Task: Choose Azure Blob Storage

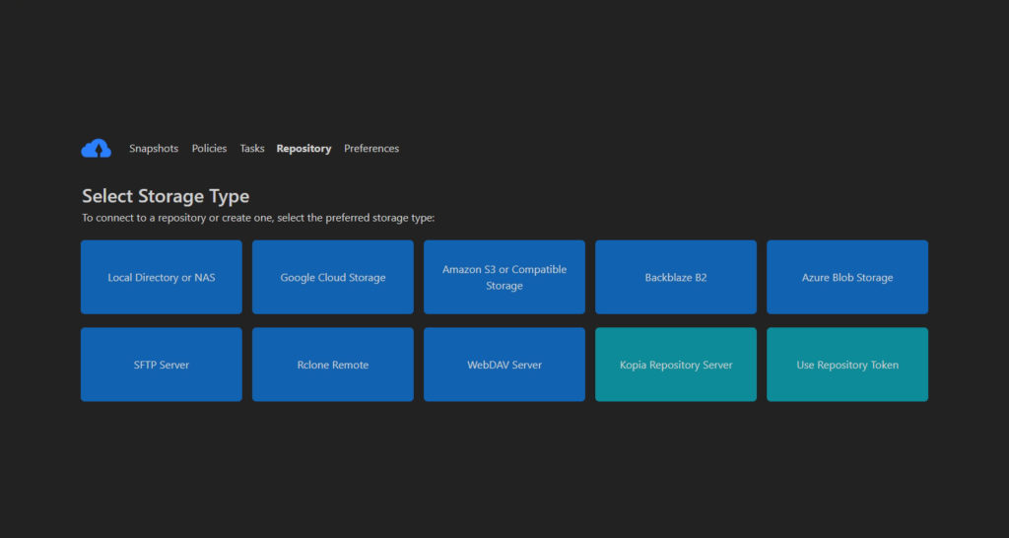Action: point(847,278)
